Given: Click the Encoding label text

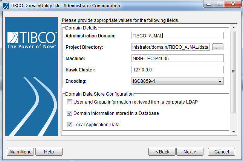Looking at the screenshot, I should tap(76, 81).
